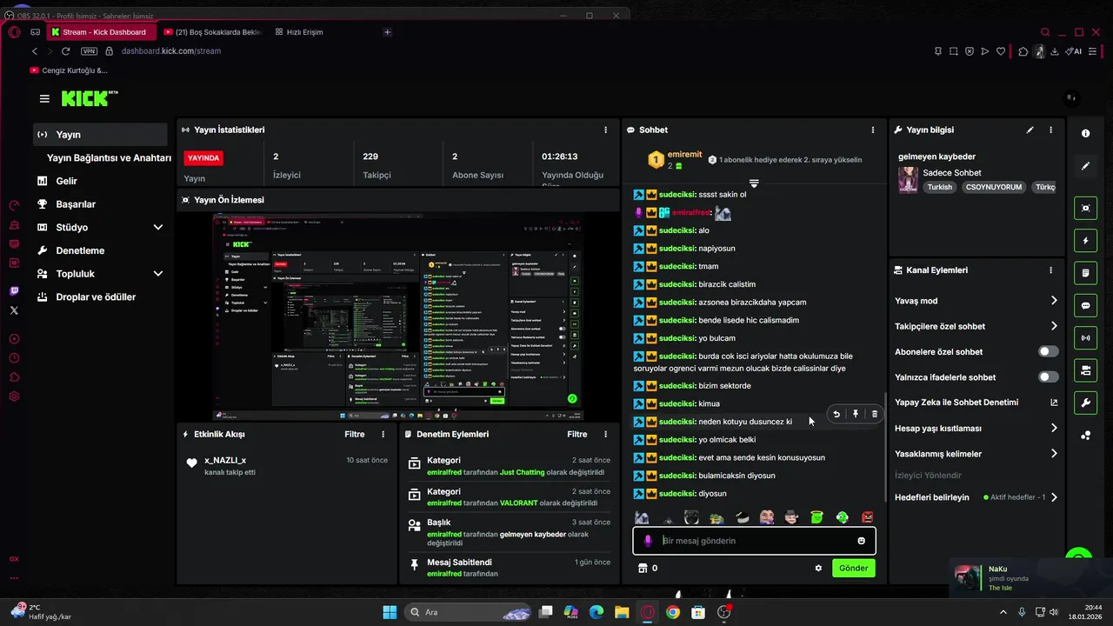Open emiremit gifter profile in chat
The width and height of the screenshot is (1113, 626).
[684, 154]
